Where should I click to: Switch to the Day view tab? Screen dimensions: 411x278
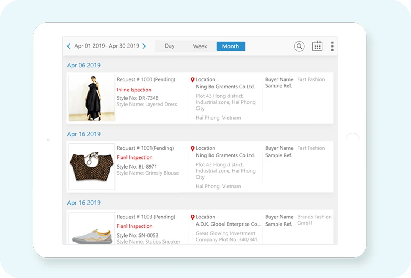coord(169,46)
